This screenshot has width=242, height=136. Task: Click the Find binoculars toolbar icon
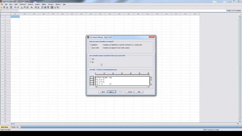click(x=32, y=7)
